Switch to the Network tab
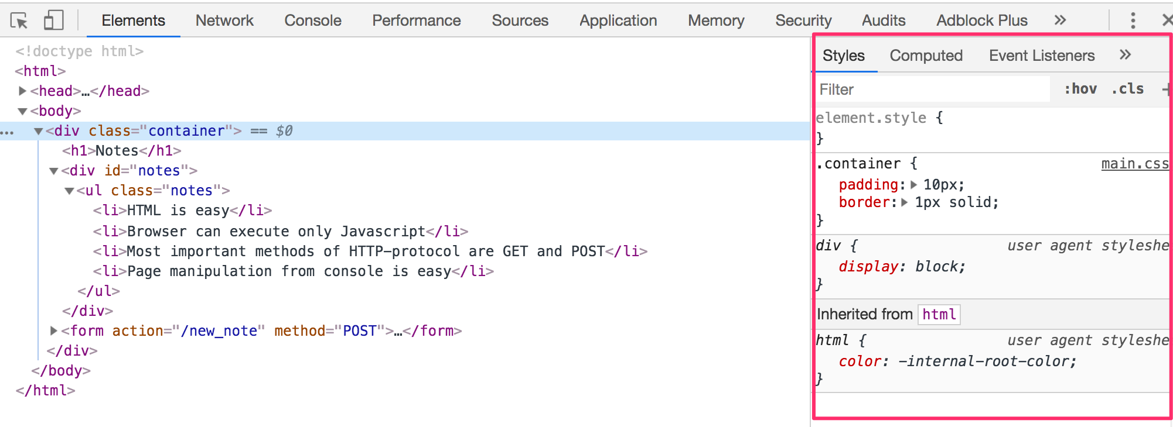 click(224, 20)
